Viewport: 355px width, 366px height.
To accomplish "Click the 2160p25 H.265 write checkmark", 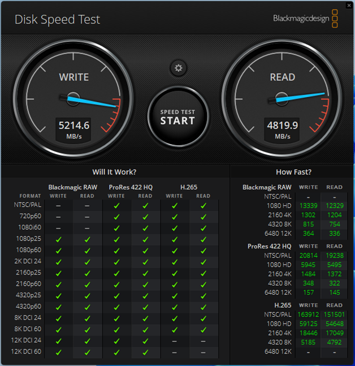I will pyautogui.click(x=175, y=273).
